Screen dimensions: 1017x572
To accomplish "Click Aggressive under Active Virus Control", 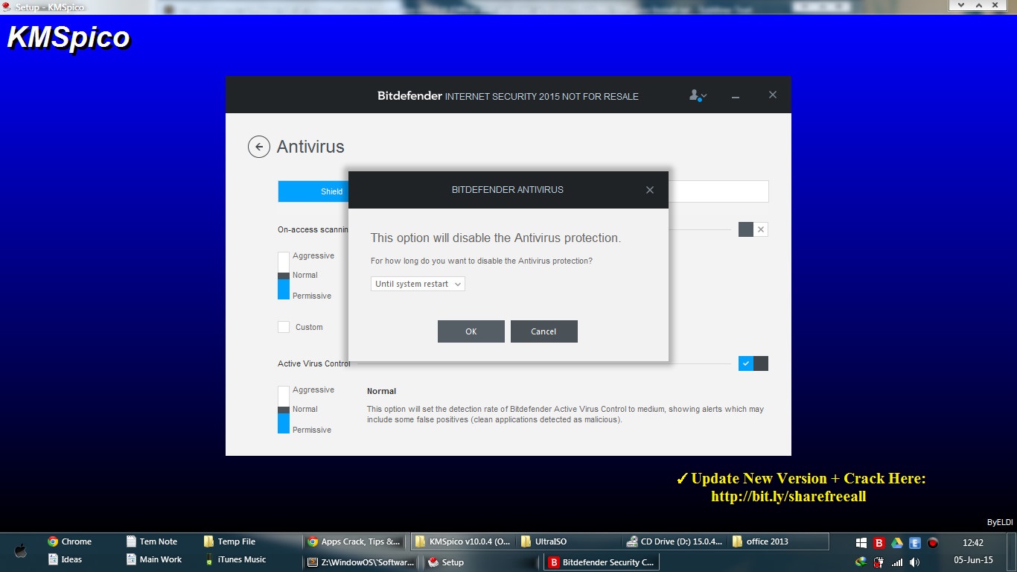I will [313, 390].
